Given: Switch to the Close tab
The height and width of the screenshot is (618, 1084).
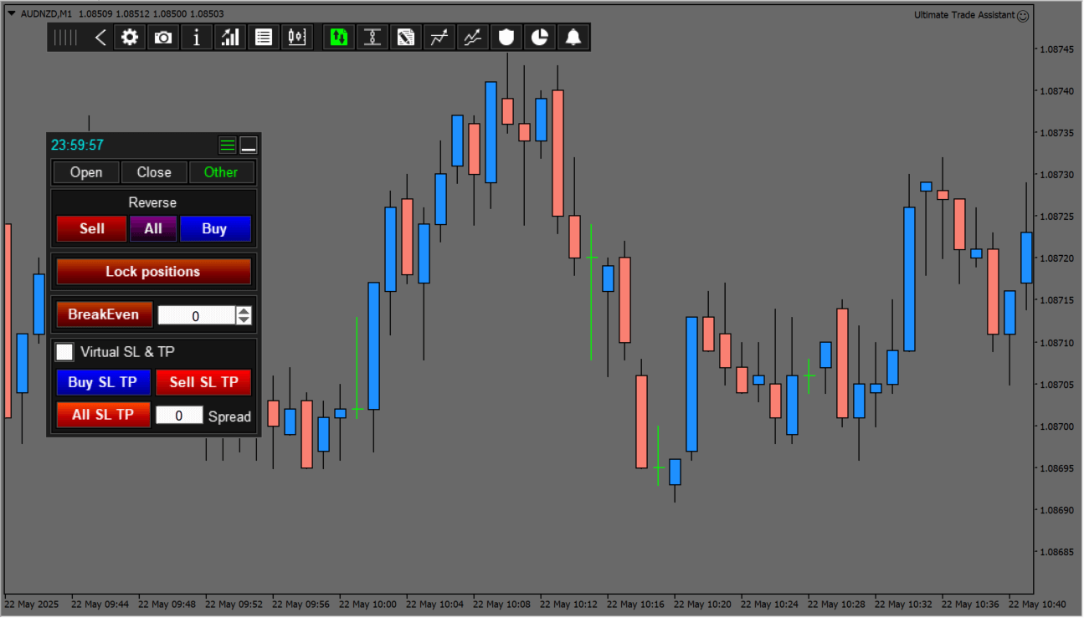Looking at the screenshot, I should pos(154,172).
